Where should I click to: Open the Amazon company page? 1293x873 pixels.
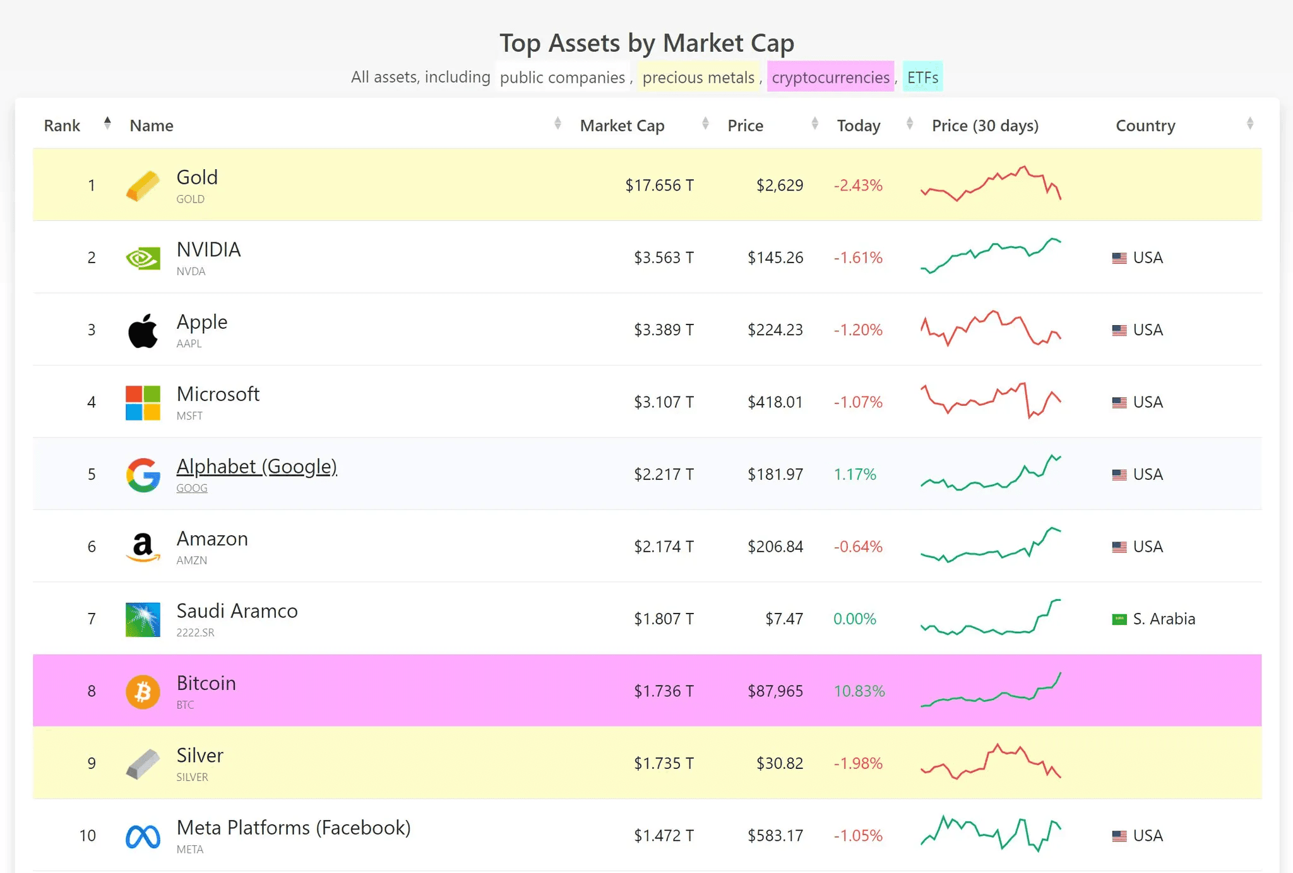212,538
